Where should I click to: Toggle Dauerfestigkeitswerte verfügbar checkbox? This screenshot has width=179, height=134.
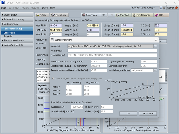[x=53, y=78]
